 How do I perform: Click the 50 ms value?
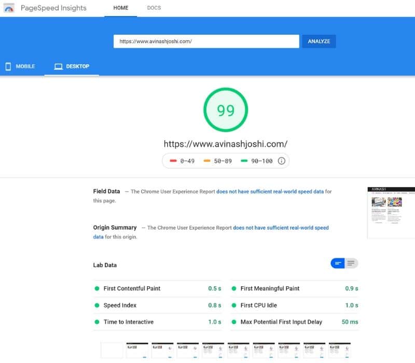[x=350, y=322]
